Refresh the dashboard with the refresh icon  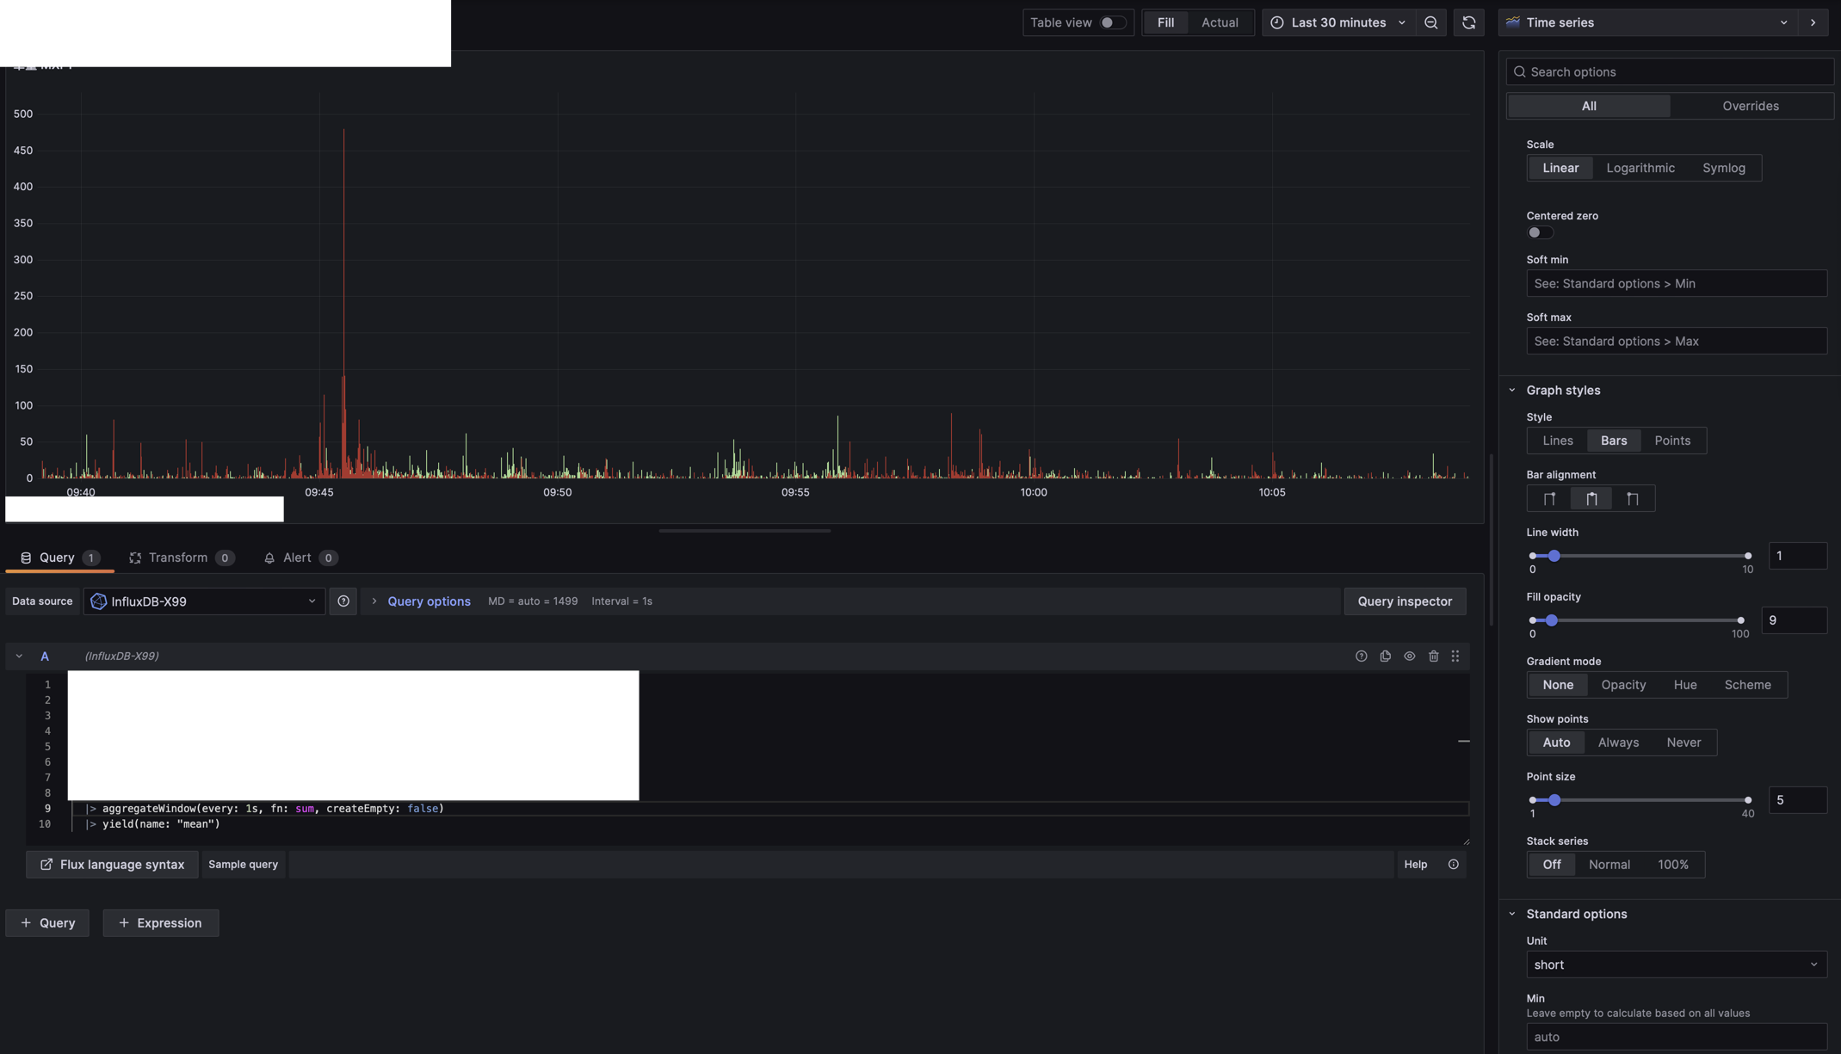click(x=1469, y=22)
